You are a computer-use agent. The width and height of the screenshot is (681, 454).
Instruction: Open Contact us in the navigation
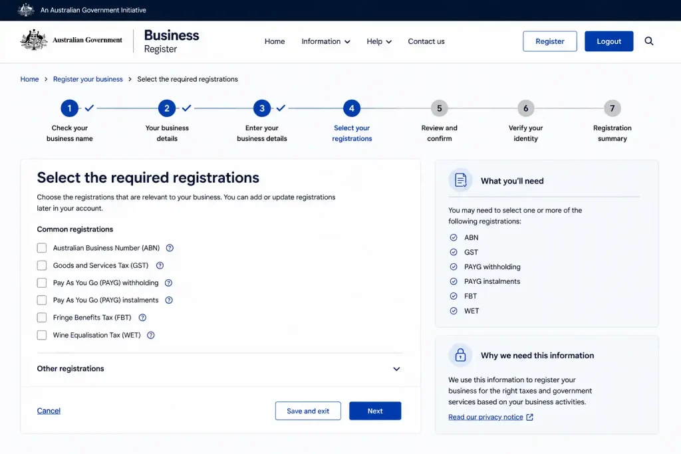(x=426, y=41)
